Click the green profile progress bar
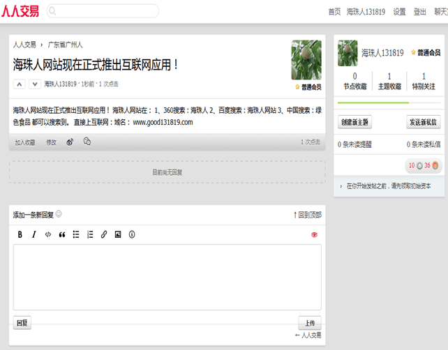This screenshot has height=350, width=448. (373, 102)
